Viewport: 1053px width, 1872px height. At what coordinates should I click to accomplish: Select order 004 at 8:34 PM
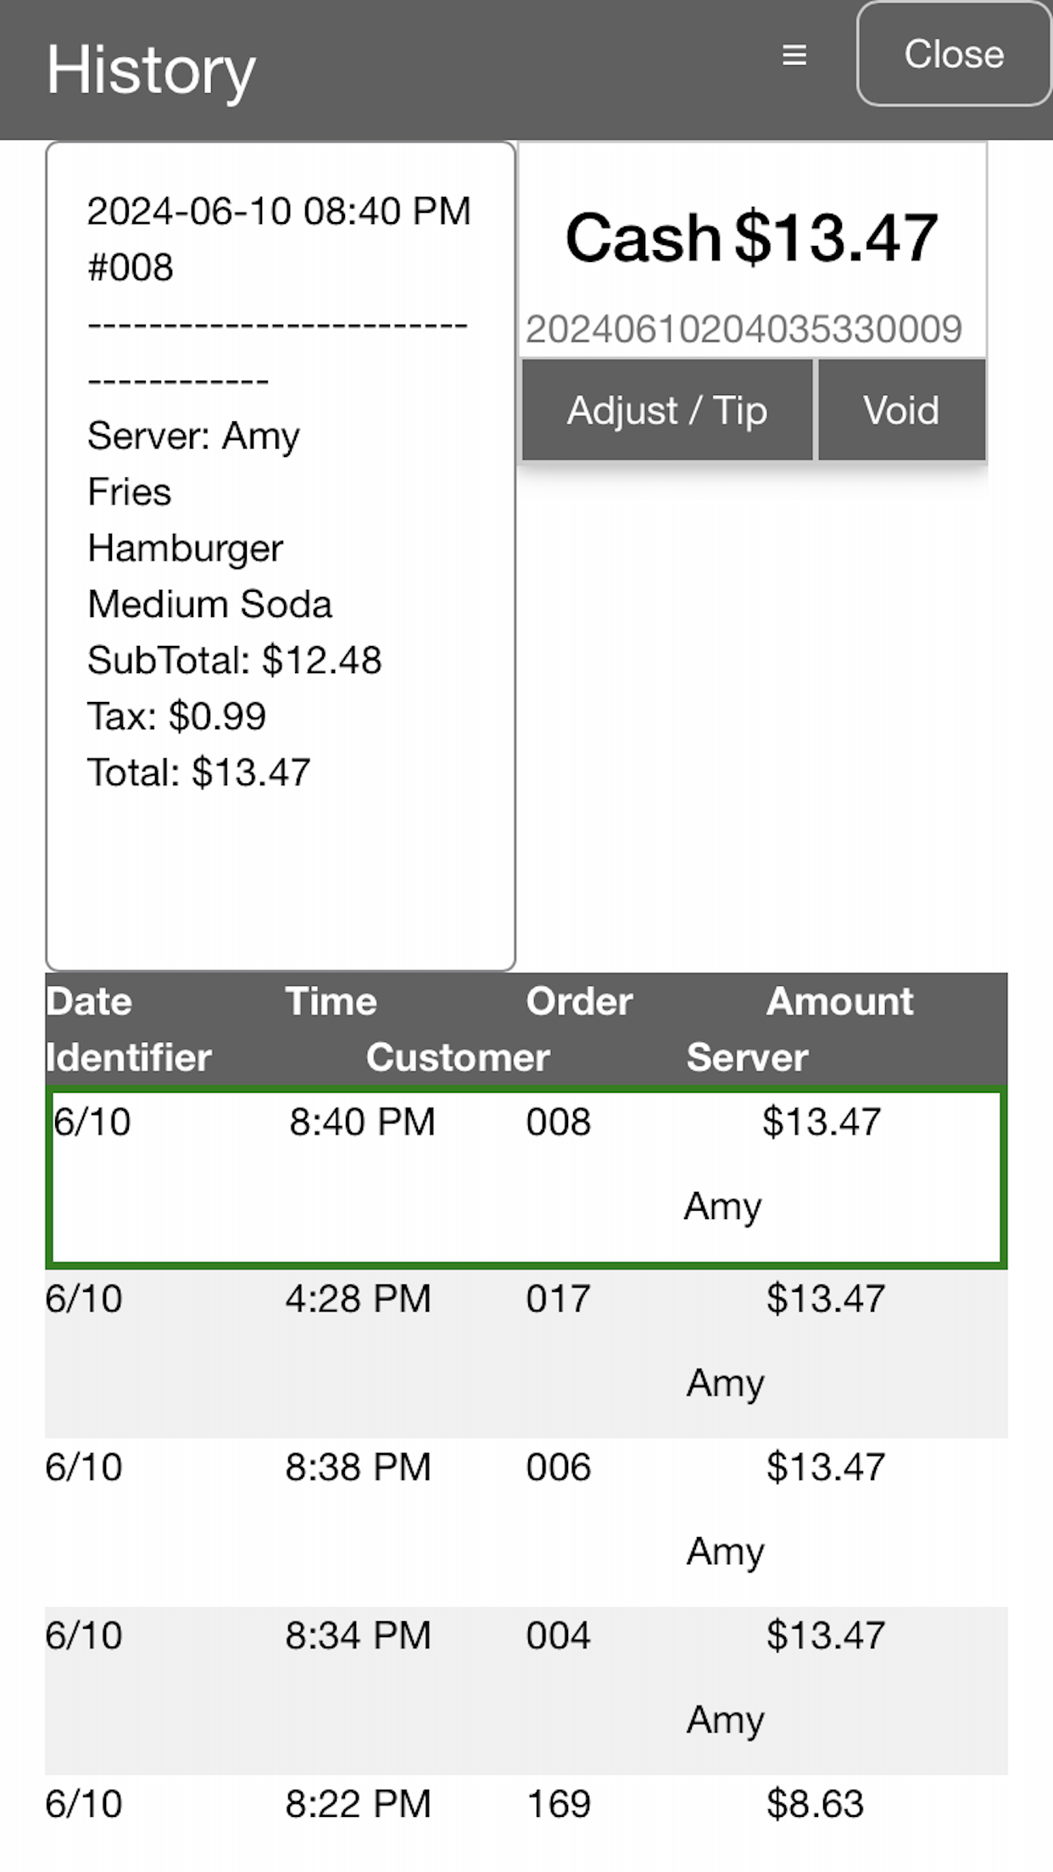526,1691
